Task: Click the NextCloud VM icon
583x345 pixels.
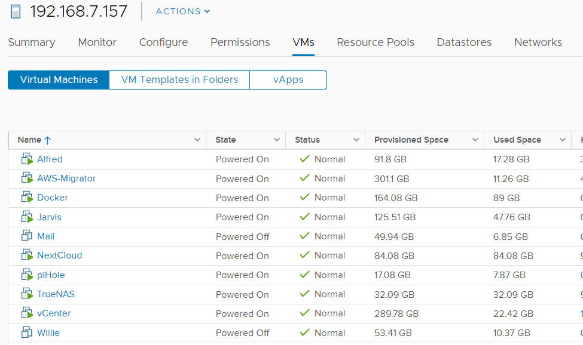Action: [x=27, y=255]
